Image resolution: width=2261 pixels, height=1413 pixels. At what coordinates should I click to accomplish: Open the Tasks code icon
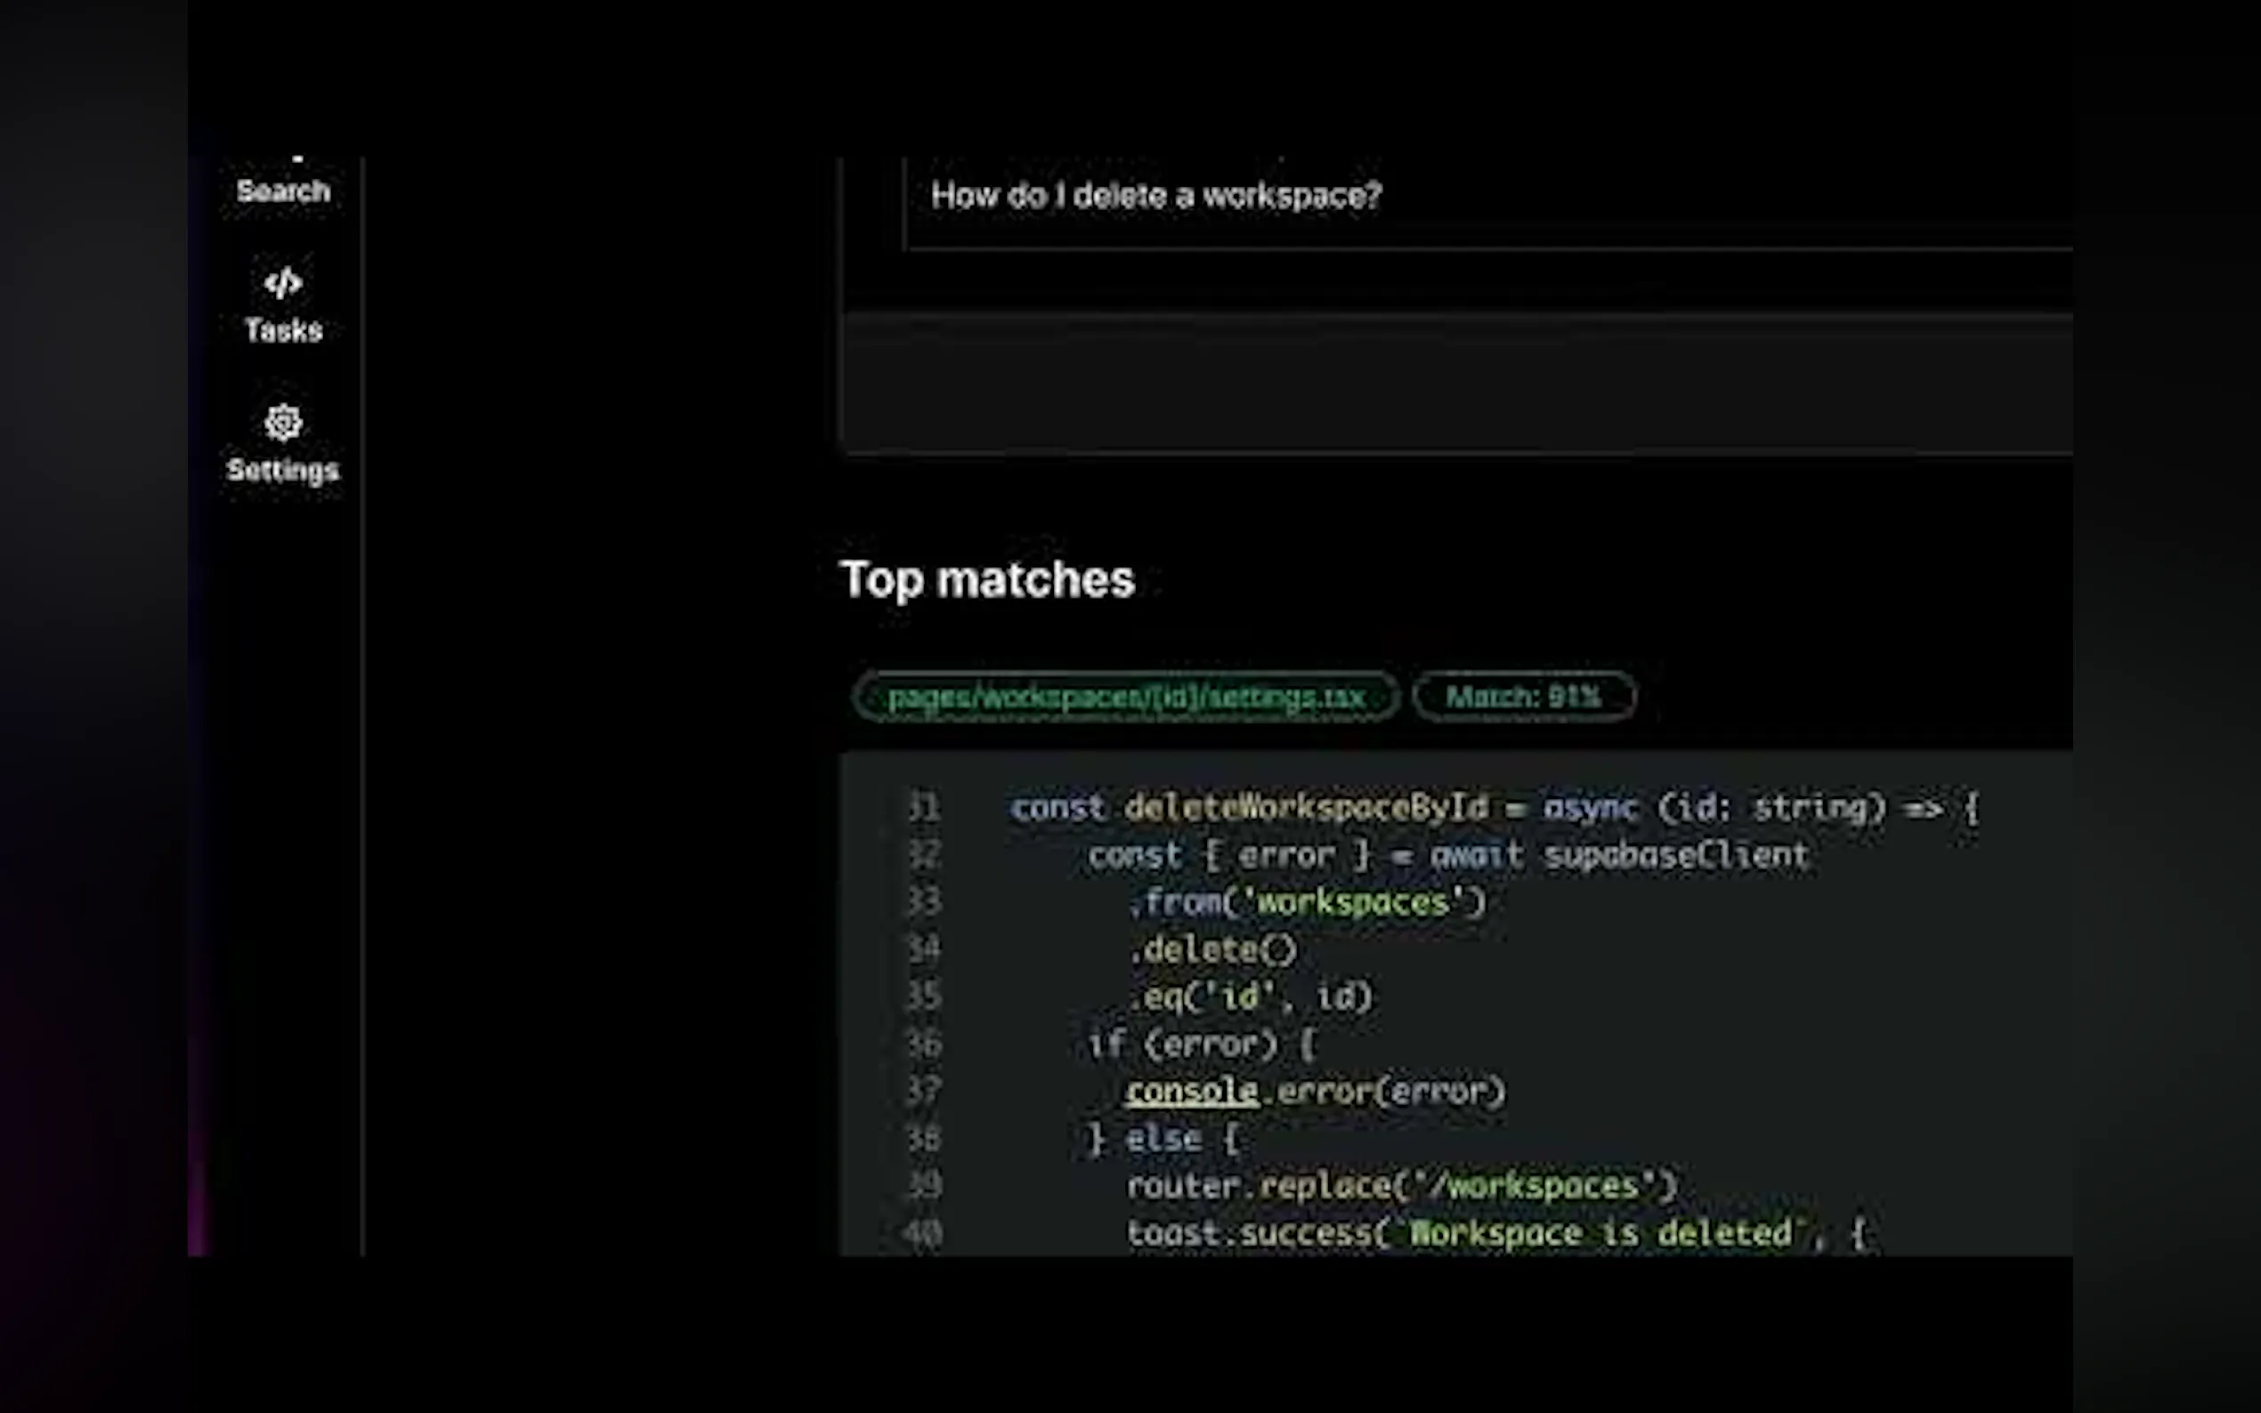click(x=282, y=283)
